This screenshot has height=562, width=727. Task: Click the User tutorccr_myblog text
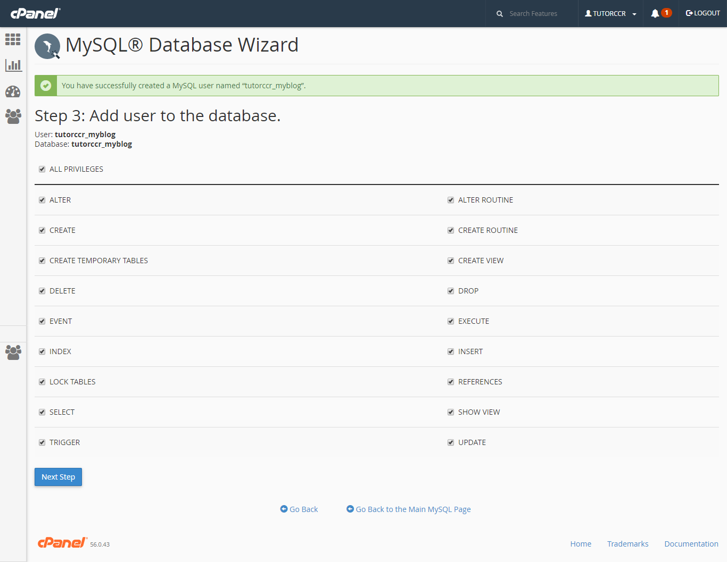pos(75,135)
